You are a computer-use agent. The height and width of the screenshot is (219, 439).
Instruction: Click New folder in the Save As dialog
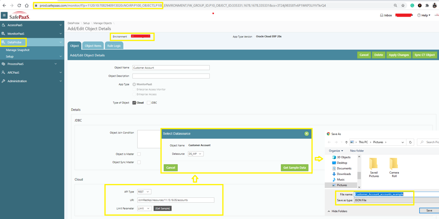(x=357, y=151)
